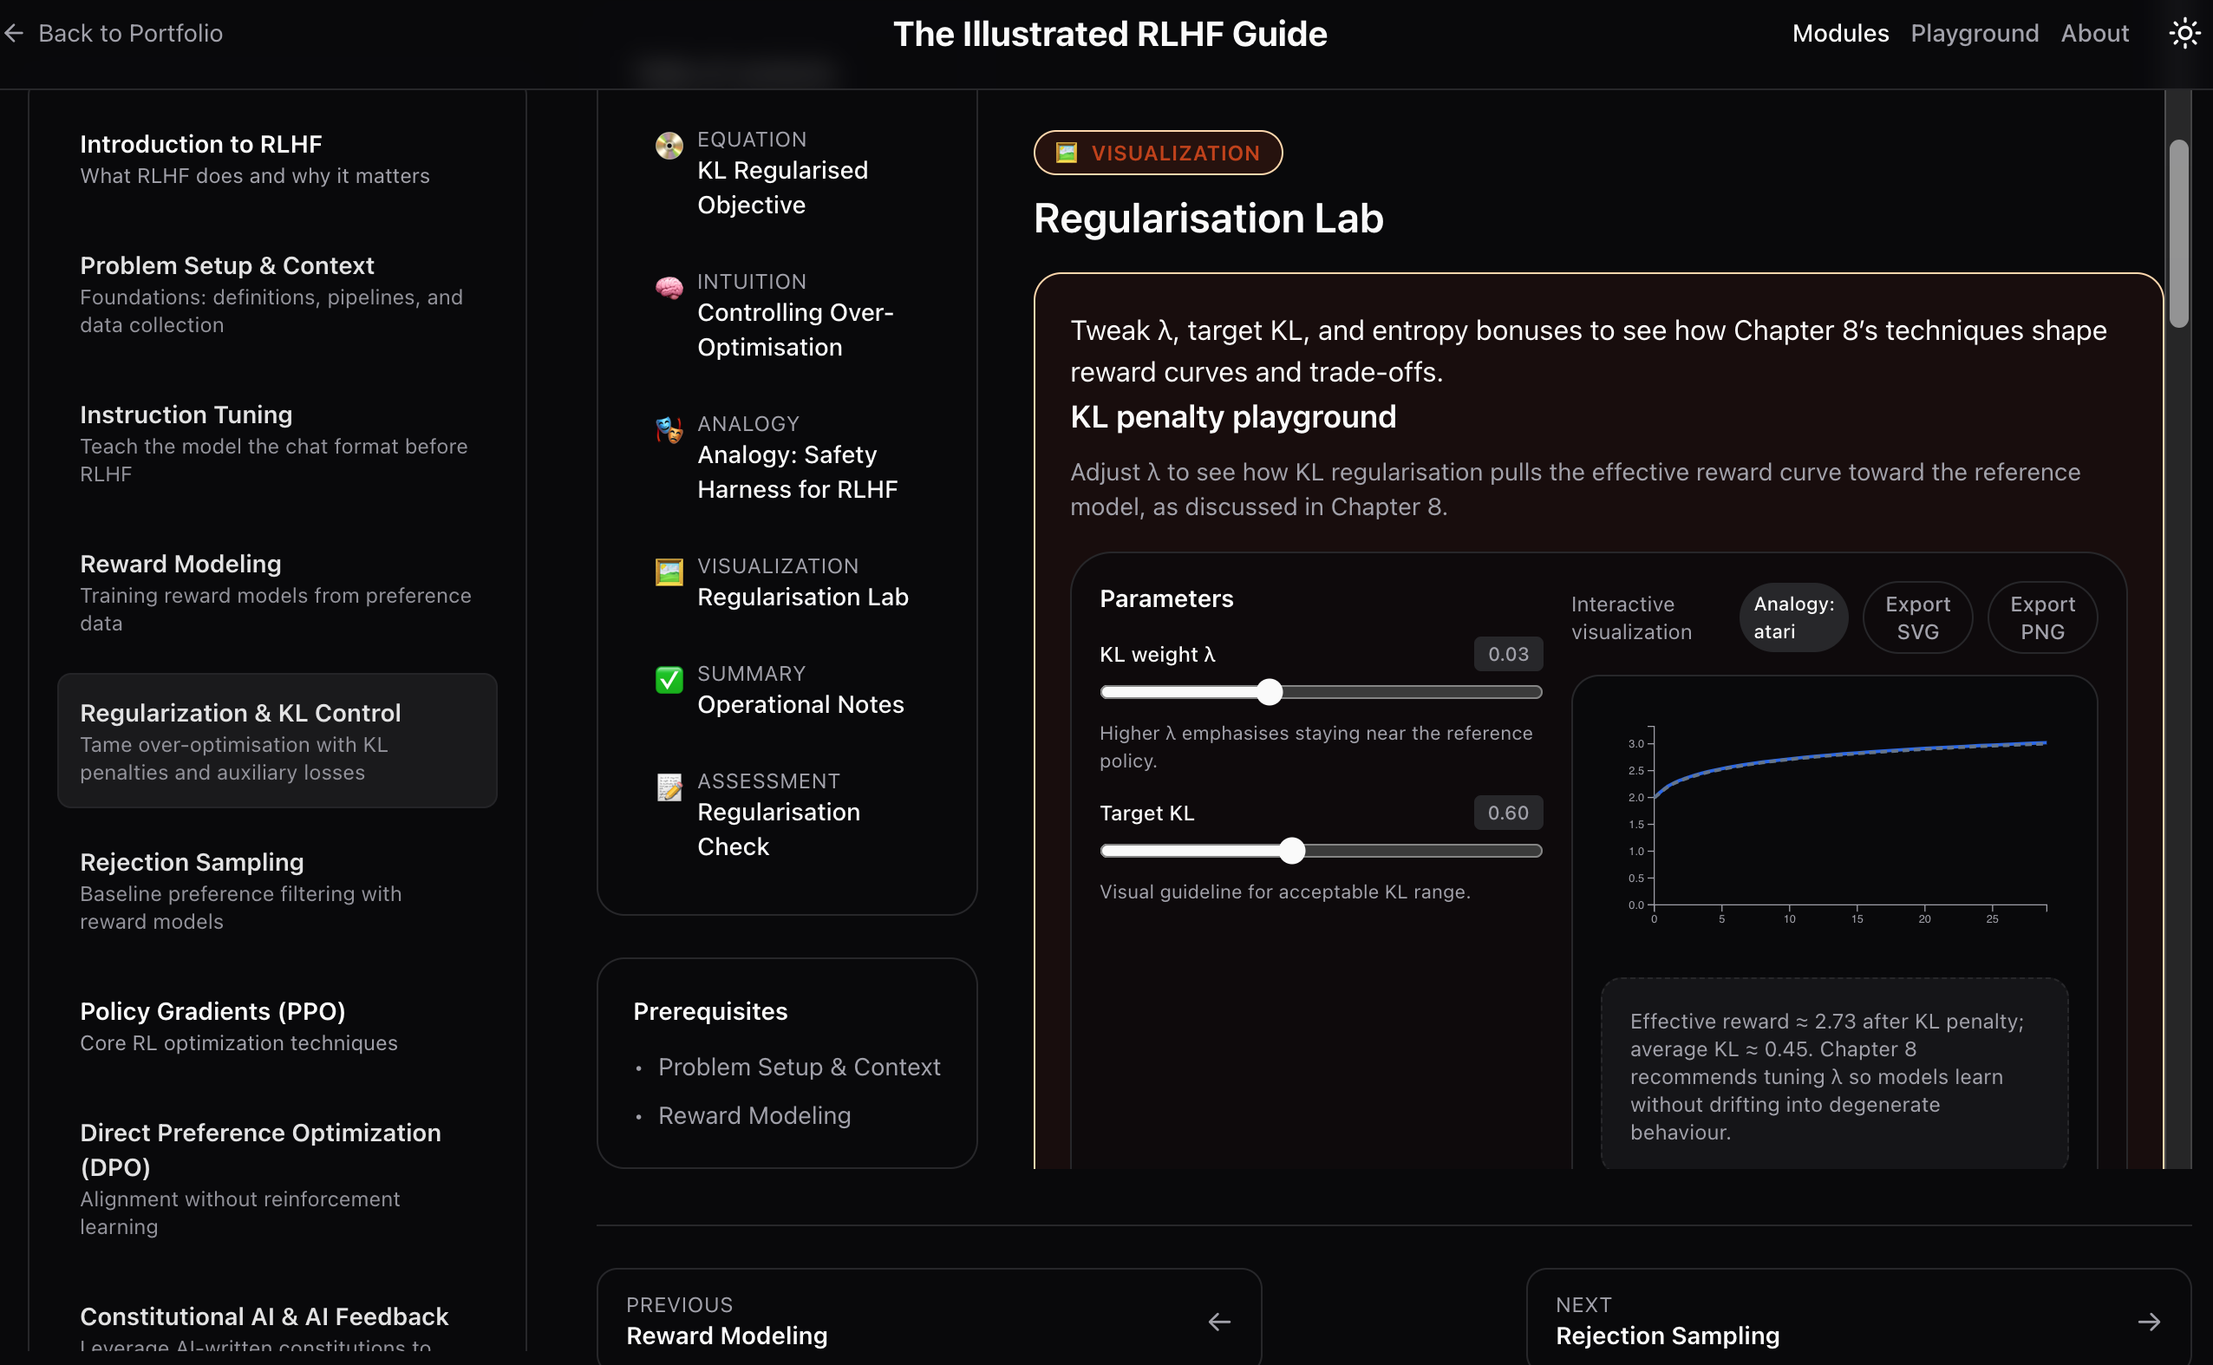This screenshot has height=1365, width=2213.
Task: Click the Export SVG button
Action: click(1917, 617)
